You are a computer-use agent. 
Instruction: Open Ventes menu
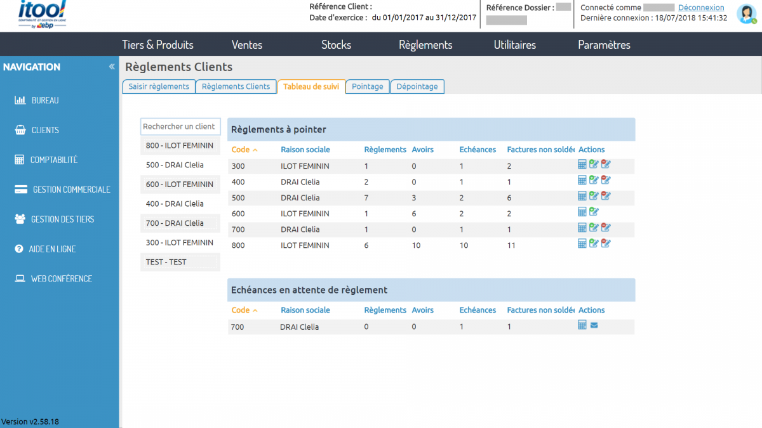[247, 44]
